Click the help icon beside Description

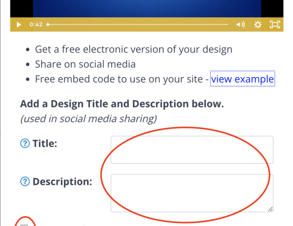click(25, 182)
